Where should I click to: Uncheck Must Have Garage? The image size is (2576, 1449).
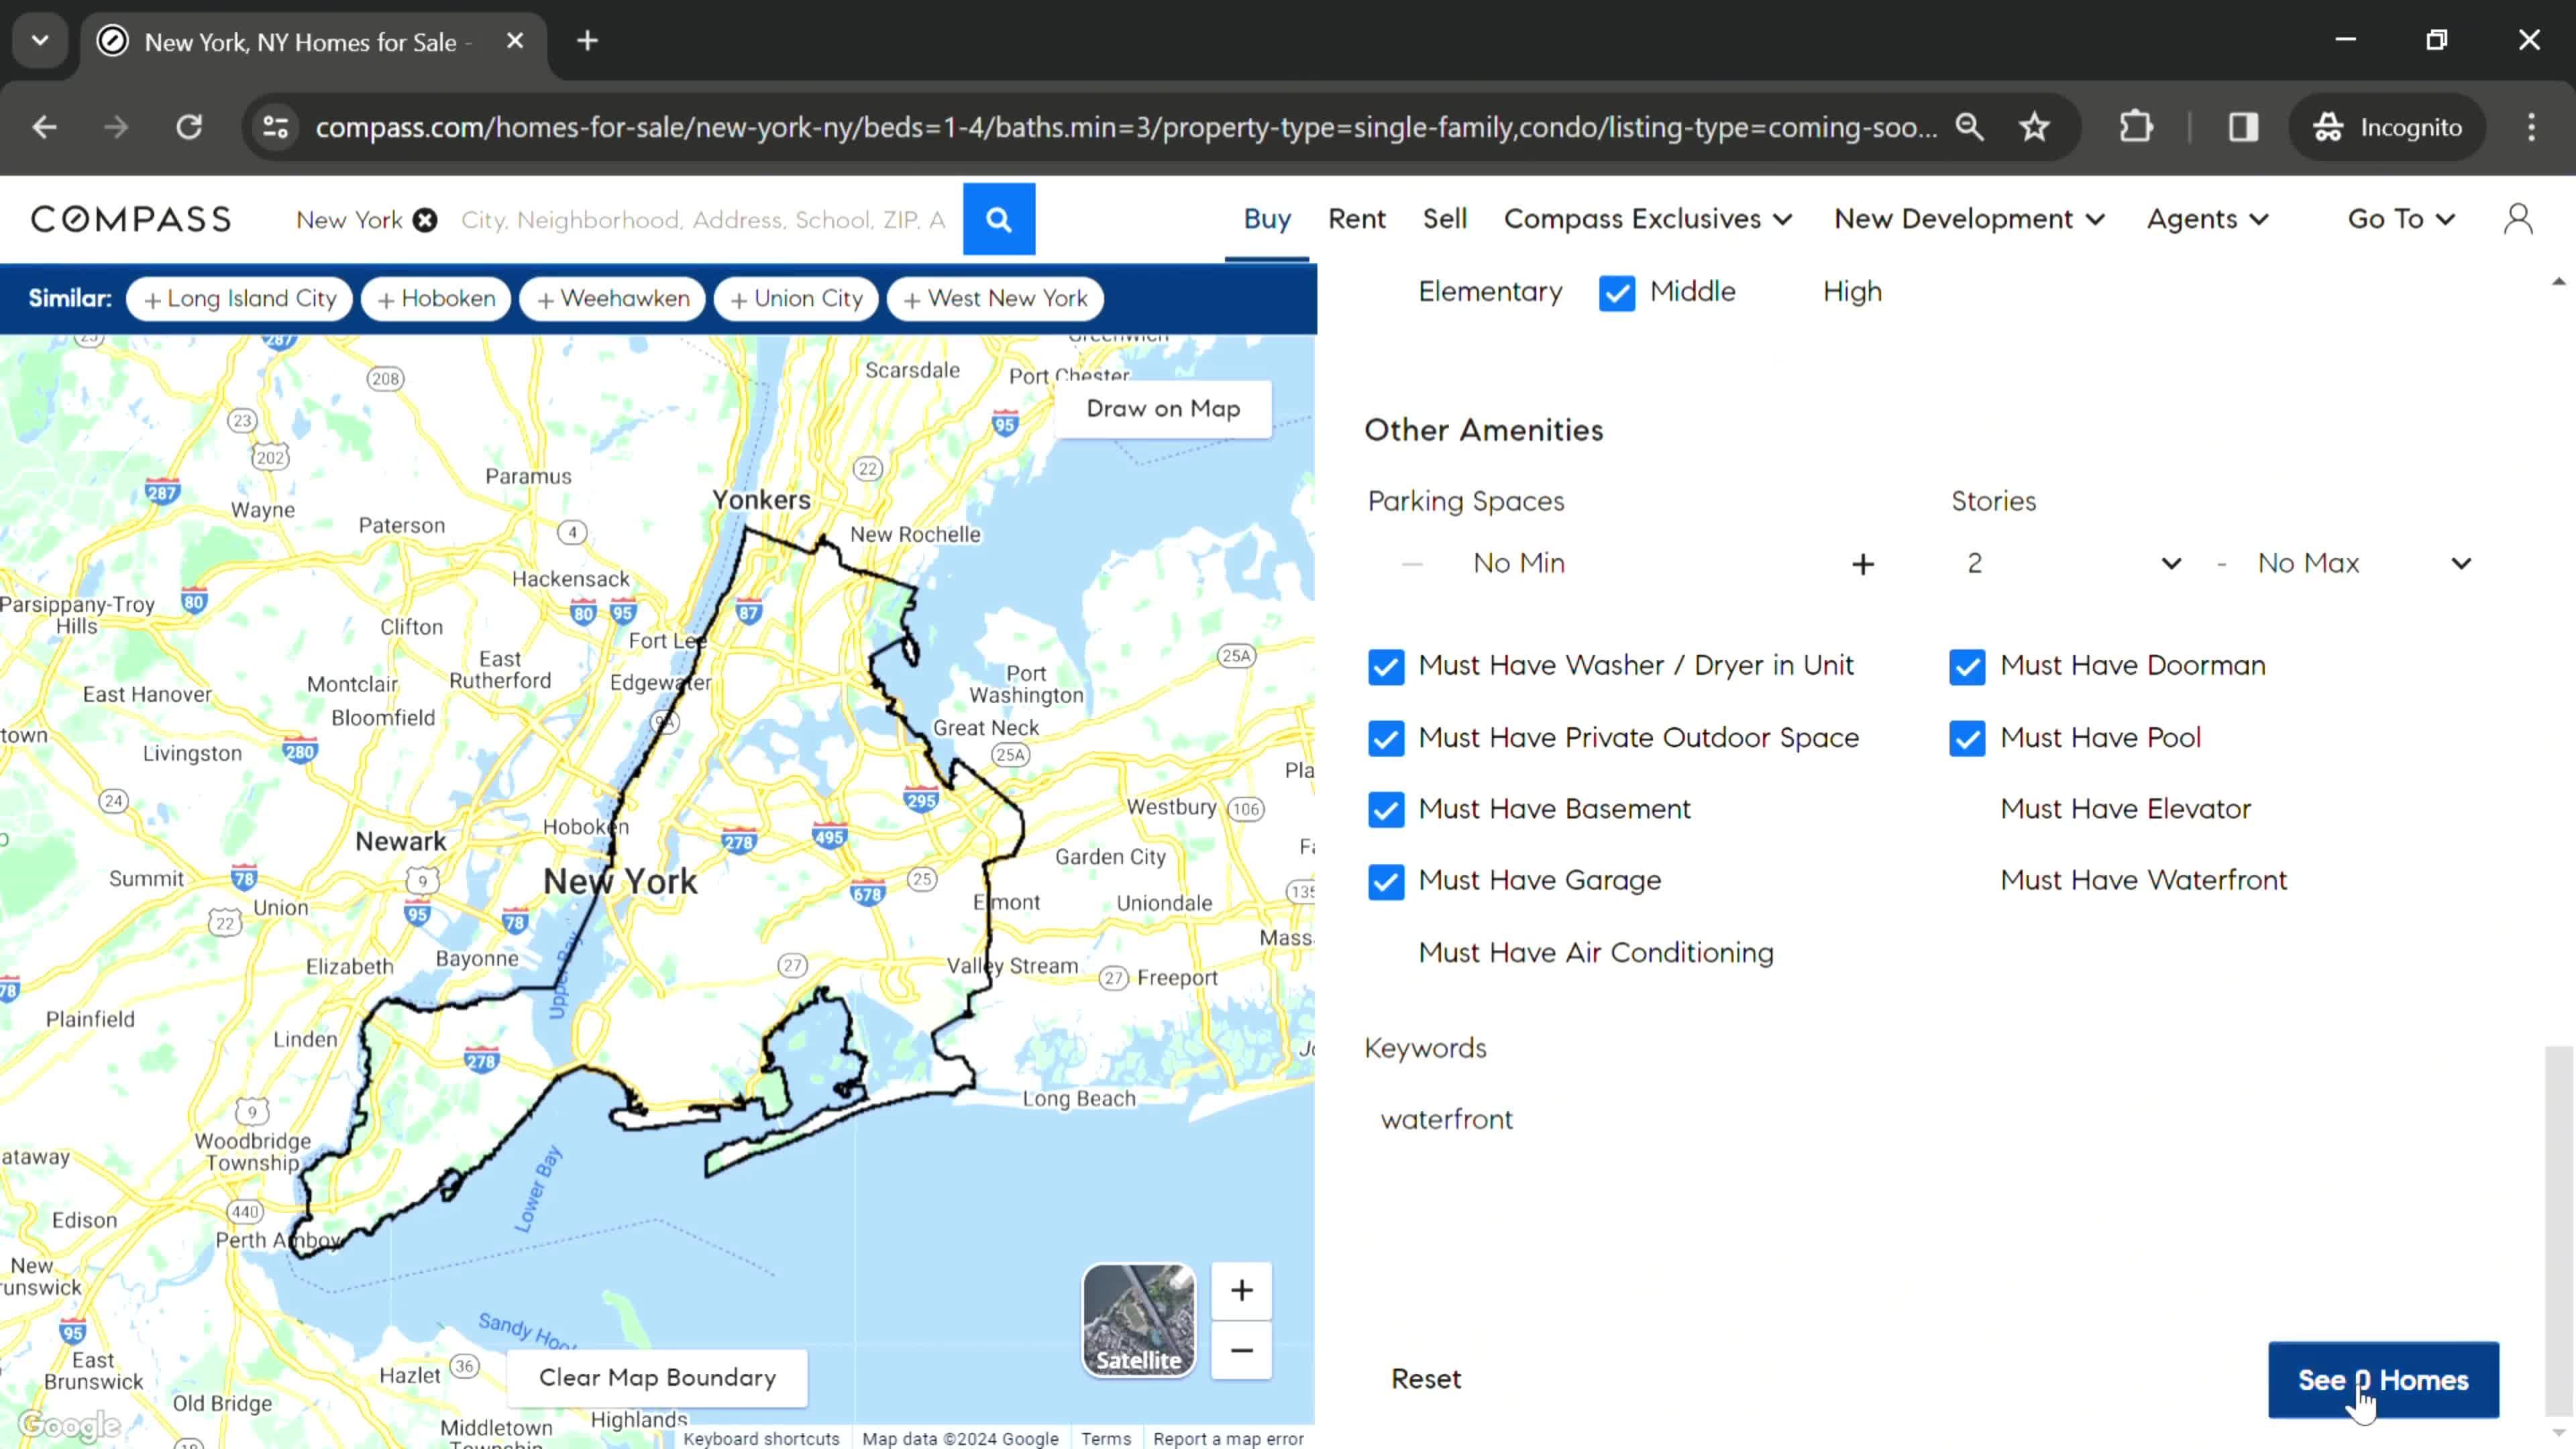click(x=1386, y=882)
